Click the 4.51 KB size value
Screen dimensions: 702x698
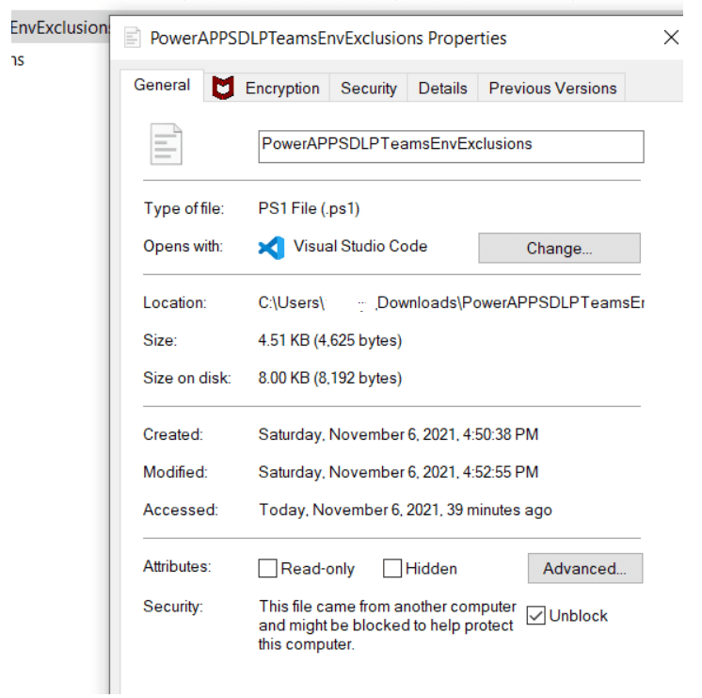click(x=329, y=341)
